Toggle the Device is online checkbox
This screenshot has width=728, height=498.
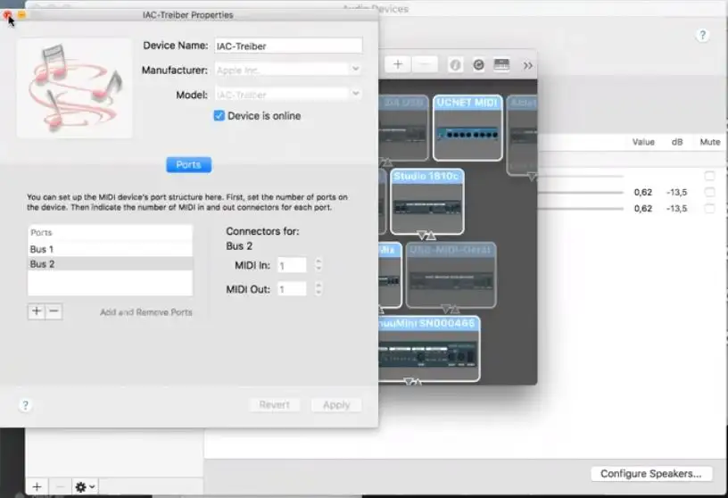[219, 116]
